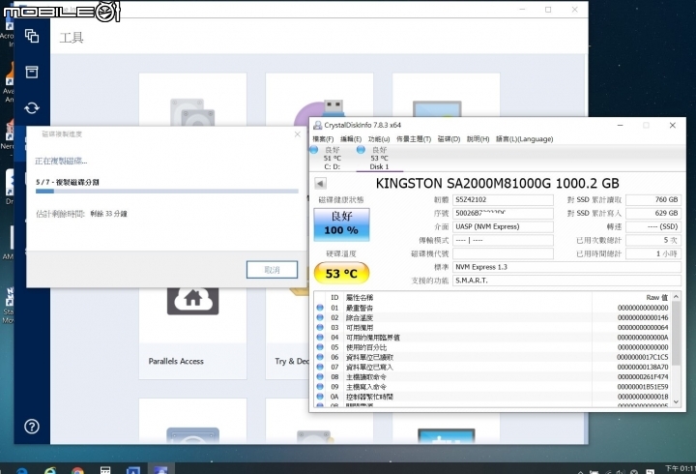The image size is (696, 474).
Task: Click the serial number field
Action: click(x=503, y=213)
